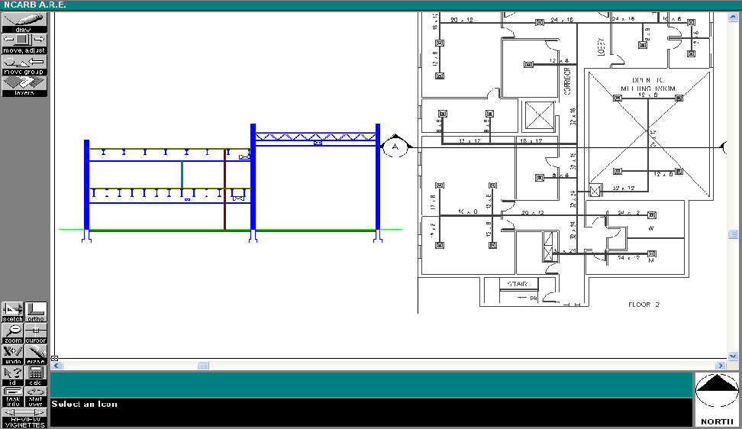
Task: Click the NCARB A.R.E. title text
Action: click(35, 5)
